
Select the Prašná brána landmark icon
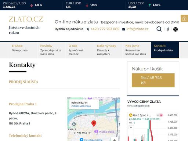pyautogui.click(x=96, y=131)
